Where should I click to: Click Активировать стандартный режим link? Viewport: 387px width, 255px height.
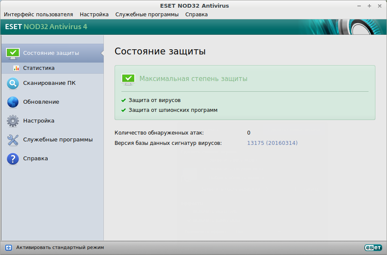click(60, 247)
